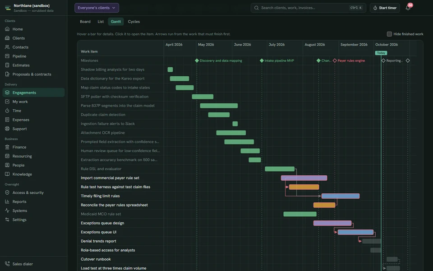Open Clients text label in sidebar
The height and width of the screenshot is (271, 433).
coord(18,38)
